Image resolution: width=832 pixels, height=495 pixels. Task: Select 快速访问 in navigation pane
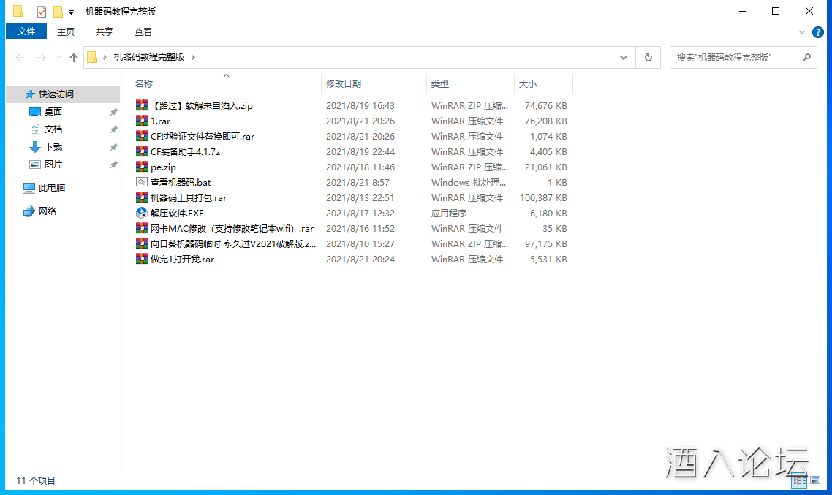pos(56,94)
